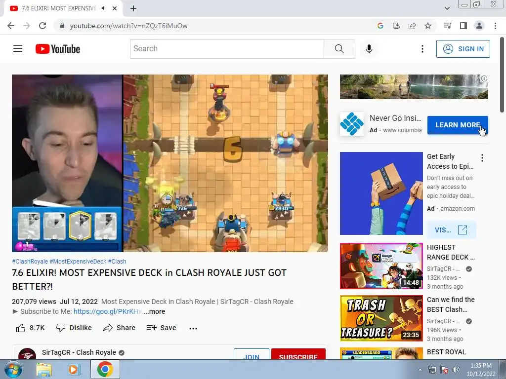Screen dimensions: 506x379
Task: Open Windows Media Player from the taskbar
Action: point(74,370)
